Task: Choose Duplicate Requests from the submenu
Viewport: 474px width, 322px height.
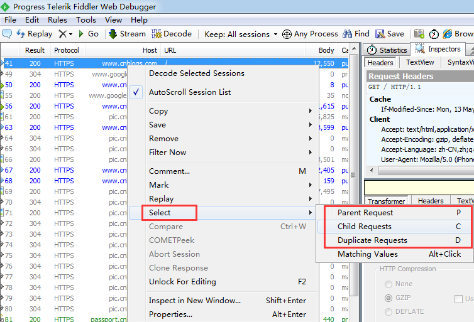Action: coord(372,240)
